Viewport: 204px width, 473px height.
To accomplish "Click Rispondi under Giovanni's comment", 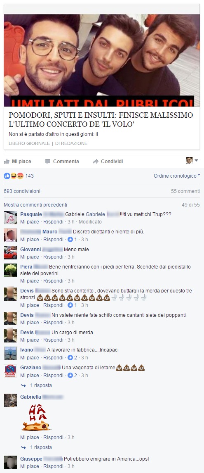I will point(53,257).
